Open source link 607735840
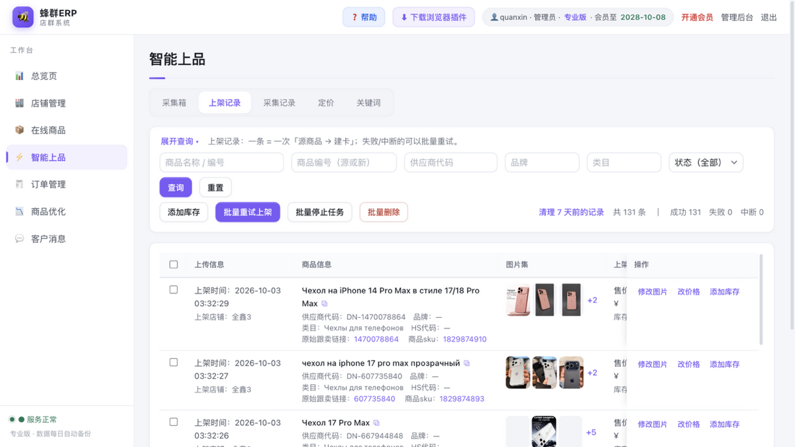This screenshot has width=795, height=447. pos(374,399)
